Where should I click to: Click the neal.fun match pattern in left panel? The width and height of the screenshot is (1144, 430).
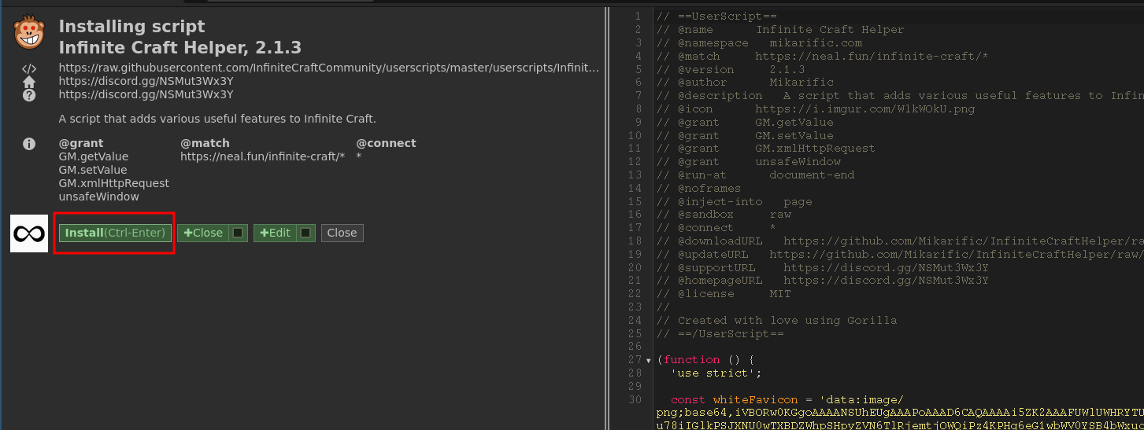point(263,156)
